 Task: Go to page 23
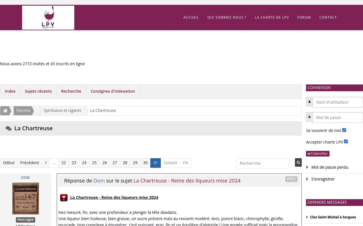74,163
